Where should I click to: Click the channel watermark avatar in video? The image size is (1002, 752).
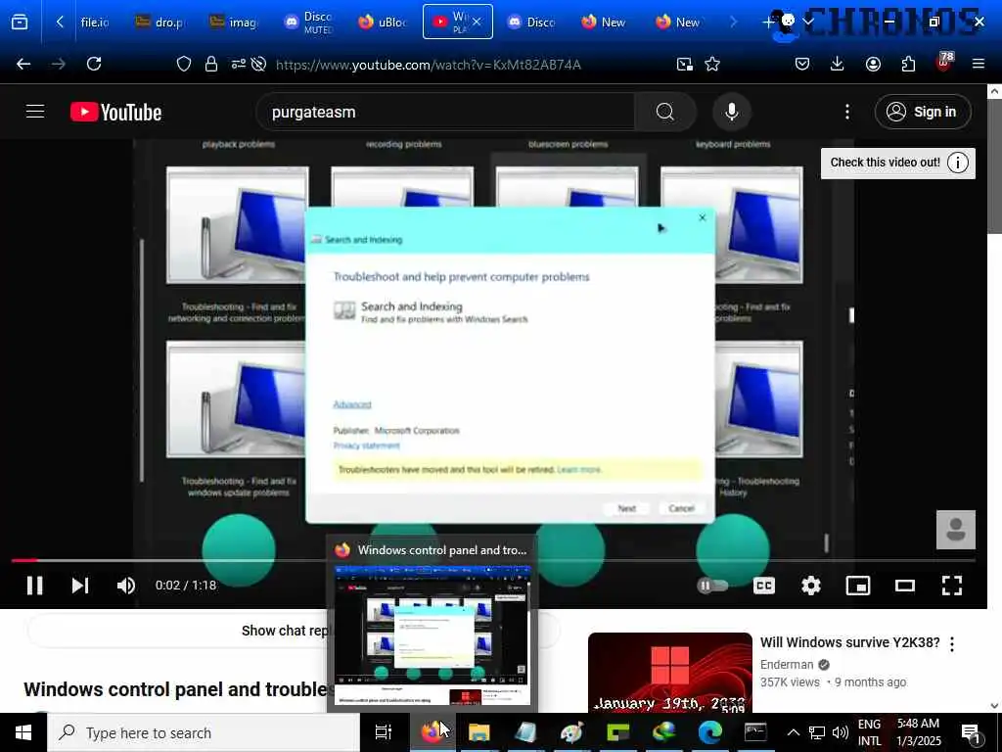tap(955, 530)
